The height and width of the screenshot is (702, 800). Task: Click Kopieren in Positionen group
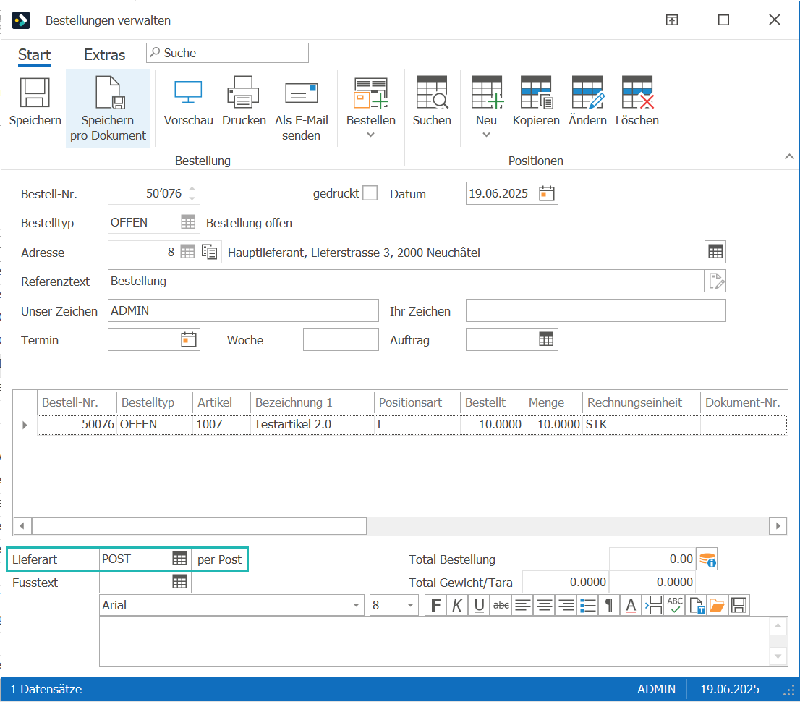536,101
